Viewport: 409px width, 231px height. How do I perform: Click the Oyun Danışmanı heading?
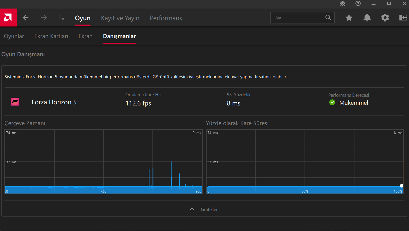(23, 54)
